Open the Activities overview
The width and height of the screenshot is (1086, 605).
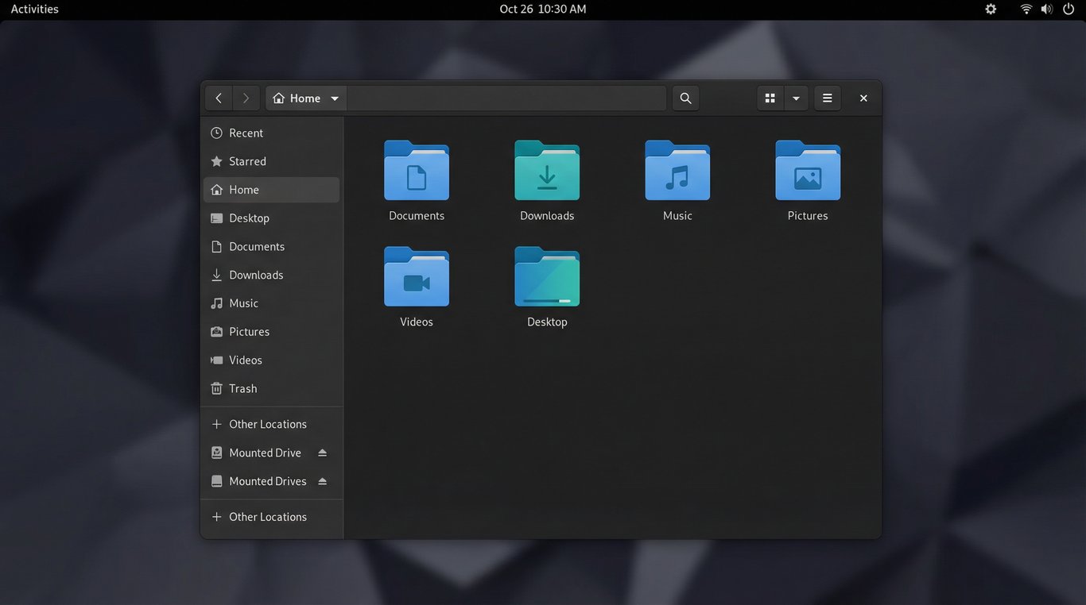coord(34,9)
